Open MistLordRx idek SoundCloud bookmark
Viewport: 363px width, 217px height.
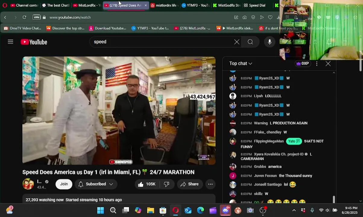(x=235, y=28)
